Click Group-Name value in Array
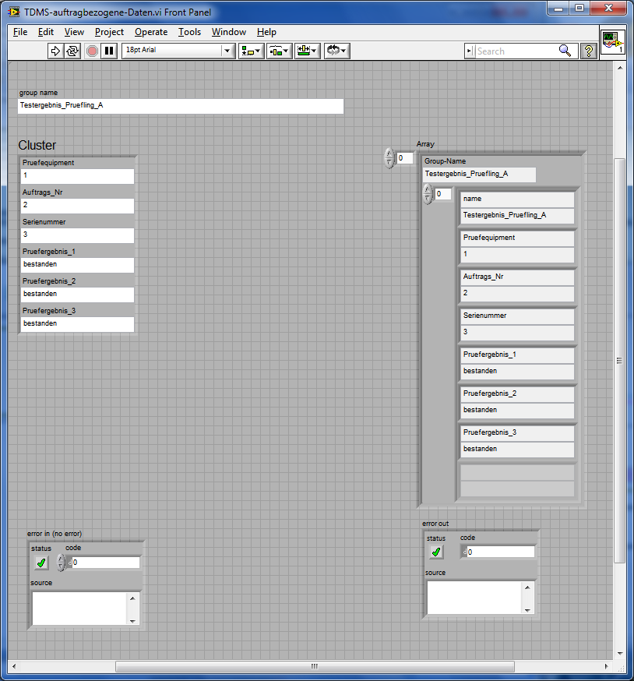 click(480, 175)
